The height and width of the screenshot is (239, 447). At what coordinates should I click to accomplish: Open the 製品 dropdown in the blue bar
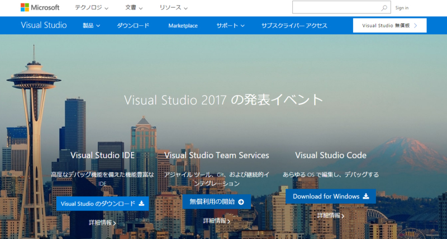(92, 26)
